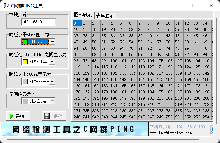Screen dimensions: 220x143
Task: Select grid cell 128
Action: [78, 73]
